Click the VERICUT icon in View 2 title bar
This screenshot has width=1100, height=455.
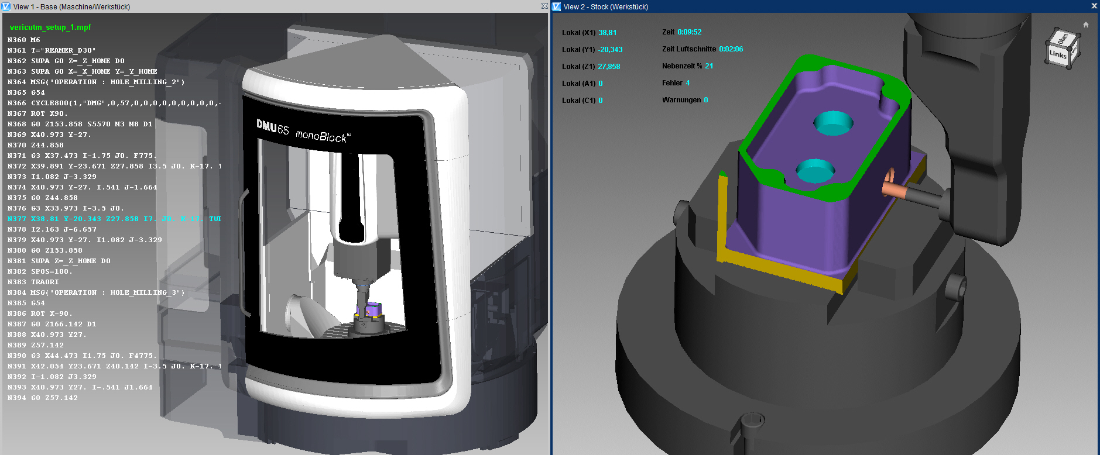point(557,6)
